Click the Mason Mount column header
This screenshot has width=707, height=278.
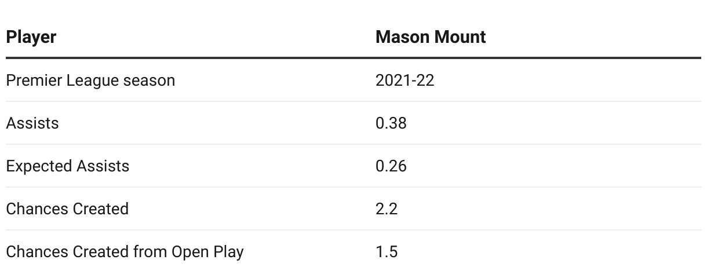(x=431, y=37)
